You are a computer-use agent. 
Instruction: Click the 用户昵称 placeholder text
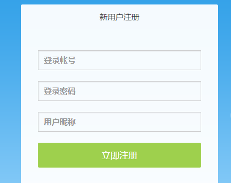60,122
